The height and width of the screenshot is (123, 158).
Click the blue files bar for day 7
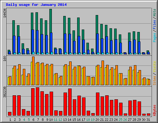[x=37, y=41]
